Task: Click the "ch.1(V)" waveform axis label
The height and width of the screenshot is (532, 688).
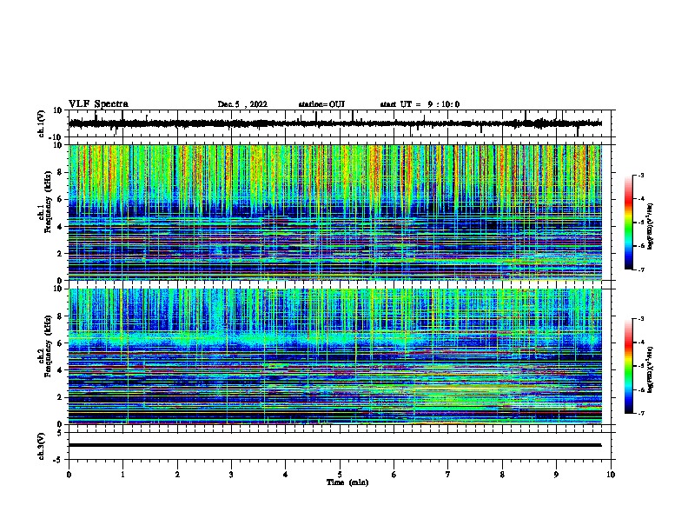Action: tap(42, 123)
